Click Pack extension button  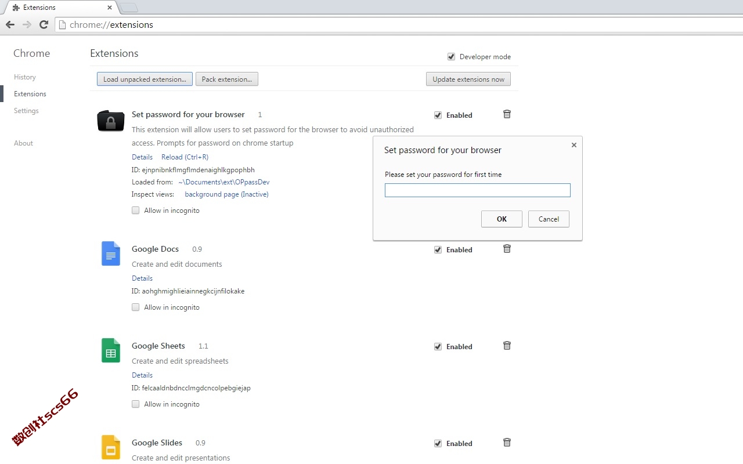[227, 79]
